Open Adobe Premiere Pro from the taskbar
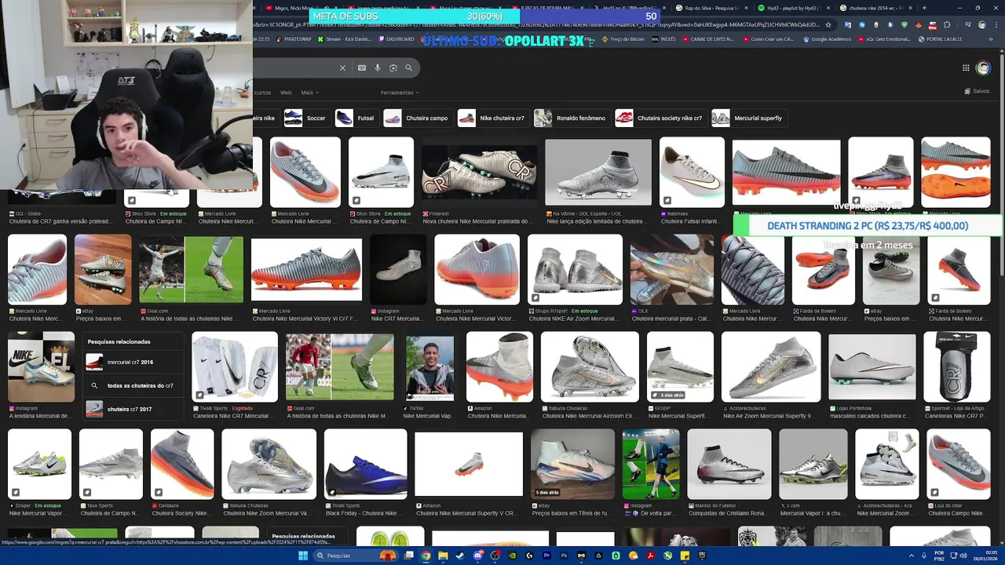This screenshot has height=565, width=1005. [x=546, y=556]
